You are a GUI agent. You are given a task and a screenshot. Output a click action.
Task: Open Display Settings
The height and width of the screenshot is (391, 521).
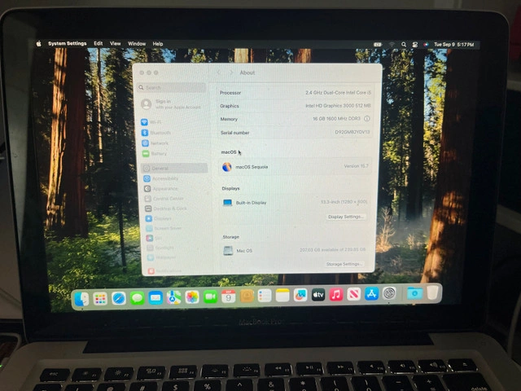coord(345,217)
